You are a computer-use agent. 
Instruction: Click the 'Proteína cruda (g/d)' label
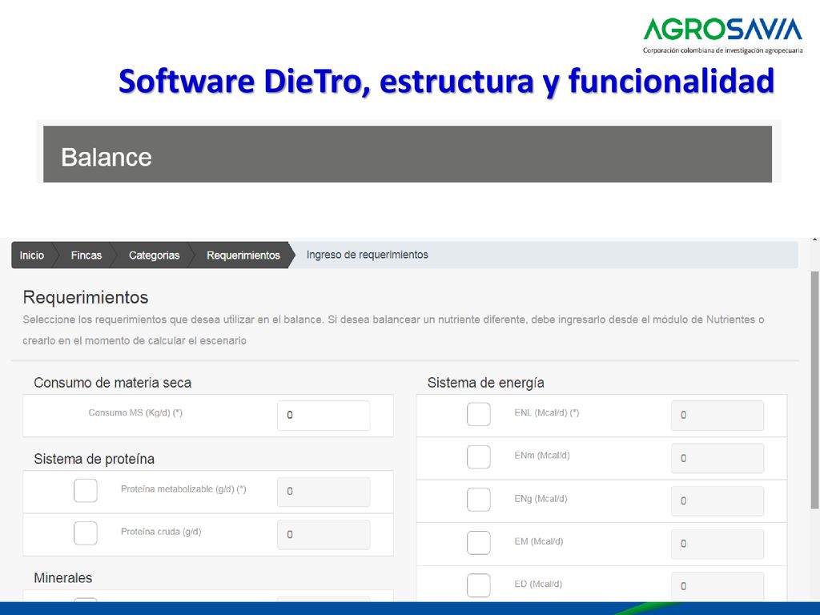tap(161, 532)
